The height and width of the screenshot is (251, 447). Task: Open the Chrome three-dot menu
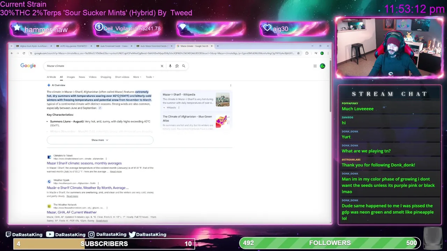tap(328, 53)
